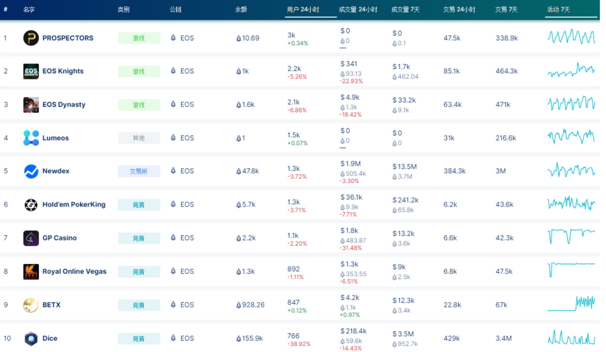This screenshot has height=352, width=606.
Task: Open the Royal Online Vegas name link
Action: [x=74, y=271]
